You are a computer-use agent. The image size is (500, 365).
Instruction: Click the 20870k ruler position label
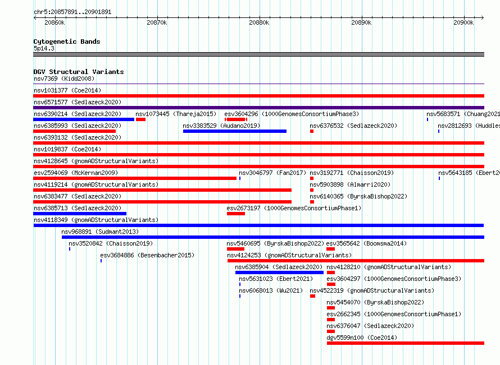157,22
